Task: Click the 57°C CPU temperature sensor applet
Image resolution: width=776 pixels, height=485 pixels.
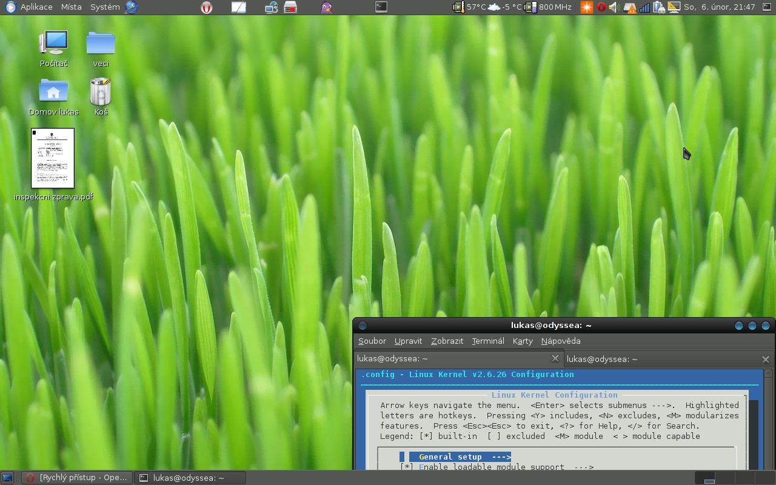Action: point(469,7)
